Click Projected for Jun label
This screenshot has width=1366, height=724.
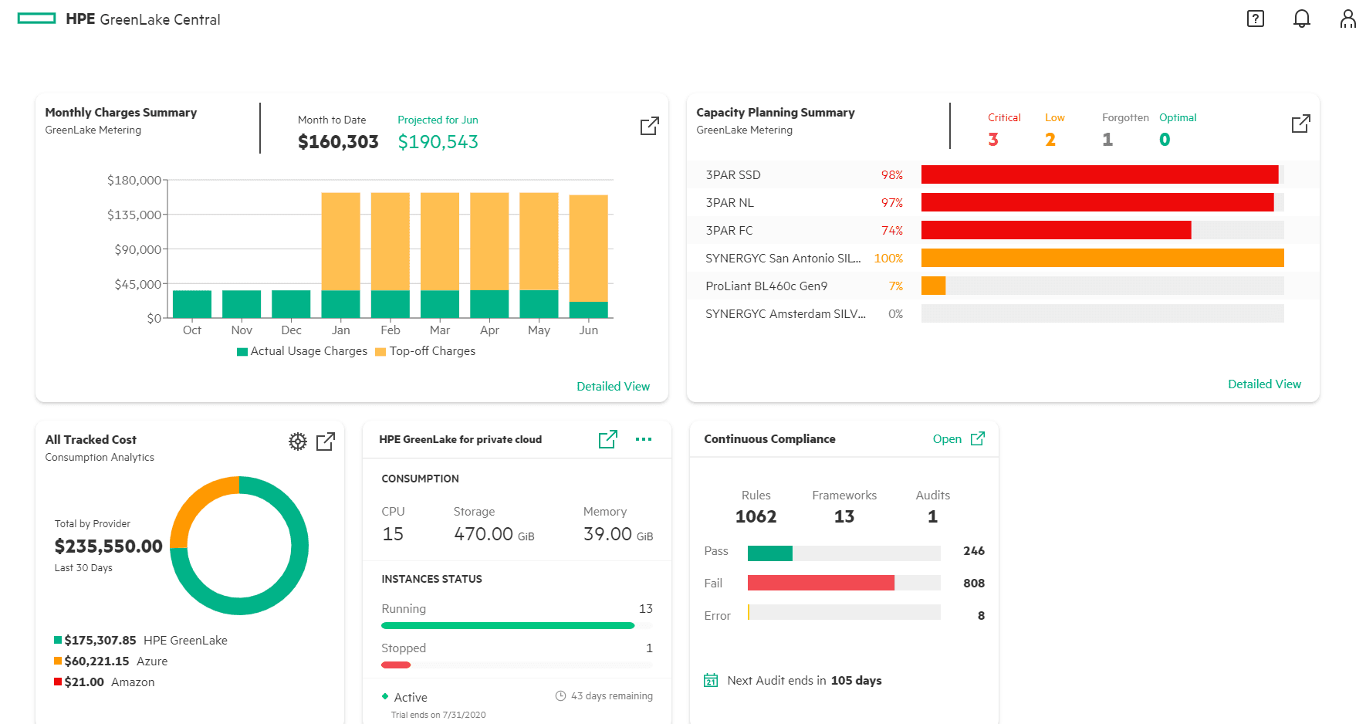438,120
